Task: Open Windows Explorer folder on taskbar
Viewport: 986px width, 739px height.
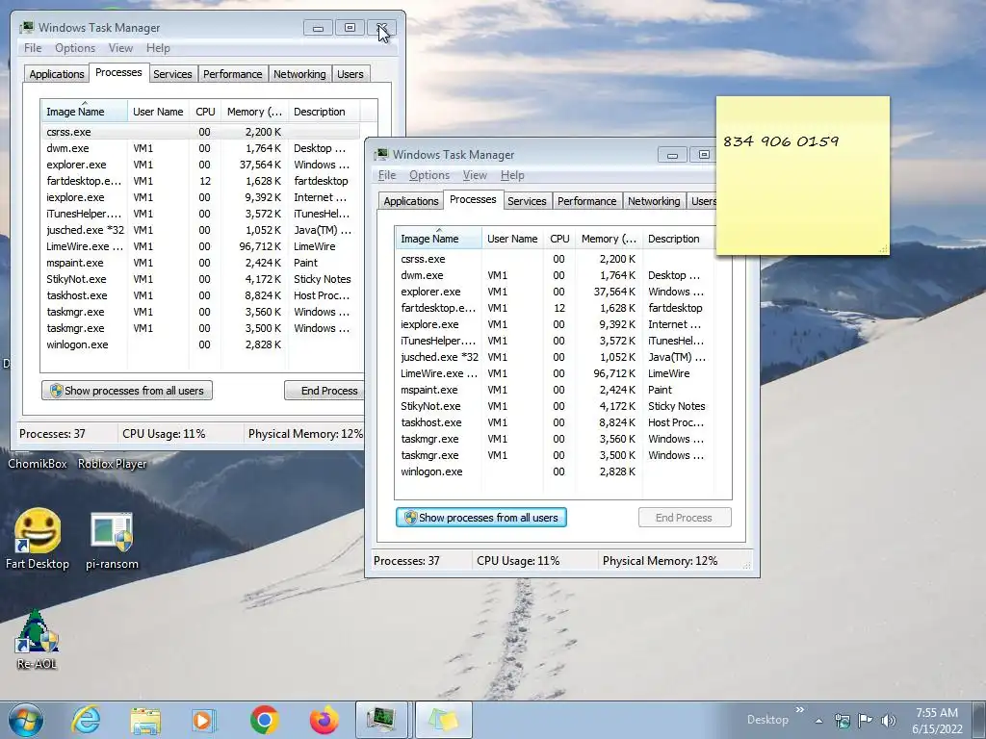Action: click(x=145, y=720)
